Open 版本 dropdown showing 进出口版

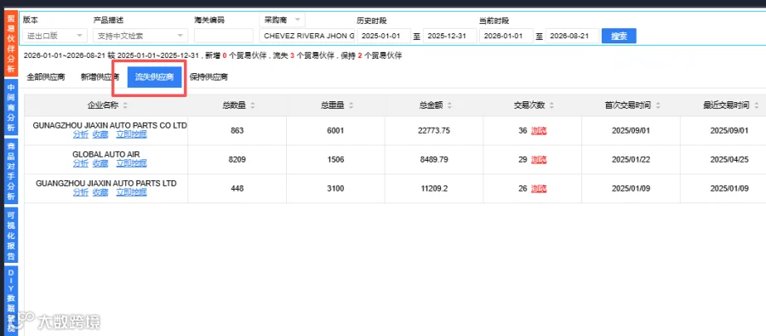pyautogui.click(x=55, y=36)
